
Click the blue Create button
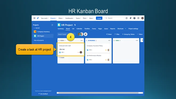pyautogui.click(x=99, y=18)
